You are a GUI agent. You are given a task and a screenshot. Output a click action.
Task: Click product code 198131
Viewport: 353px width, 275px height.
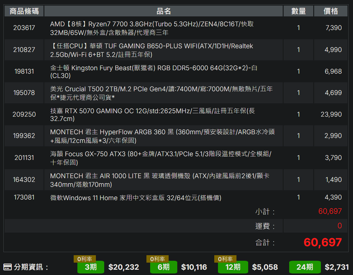[24, 71]
